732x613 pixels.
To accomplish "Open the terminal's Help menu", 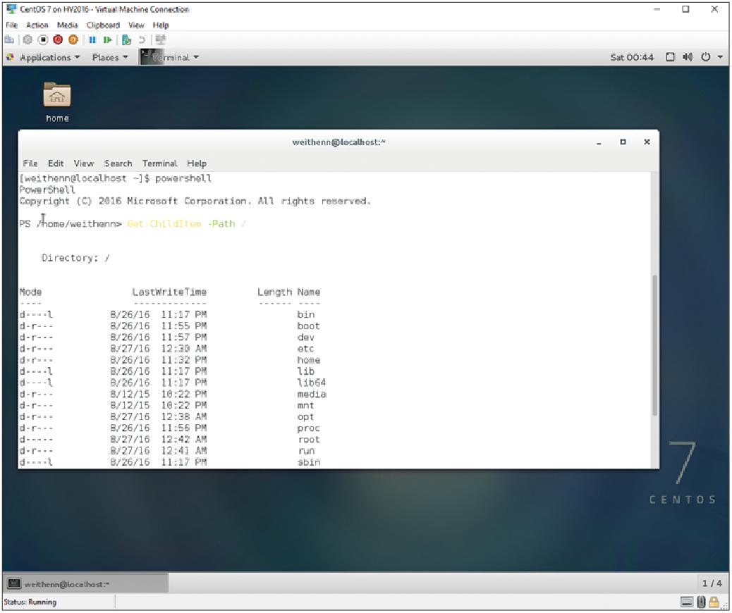I will pyautogui.click(x=197, y=163).
